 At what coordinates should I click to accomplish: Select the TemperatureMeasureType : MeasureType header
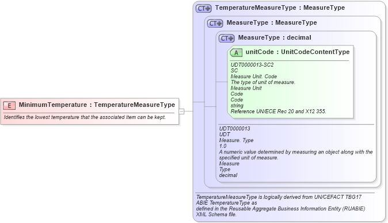pos(280,7)
